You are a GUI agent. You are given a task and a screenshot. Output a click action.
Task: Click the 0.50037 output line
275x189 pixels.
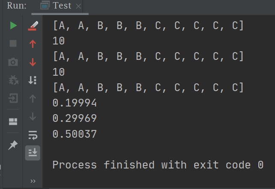[75, 134]
